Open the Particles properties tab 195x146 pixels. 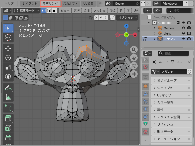point(145,102)
